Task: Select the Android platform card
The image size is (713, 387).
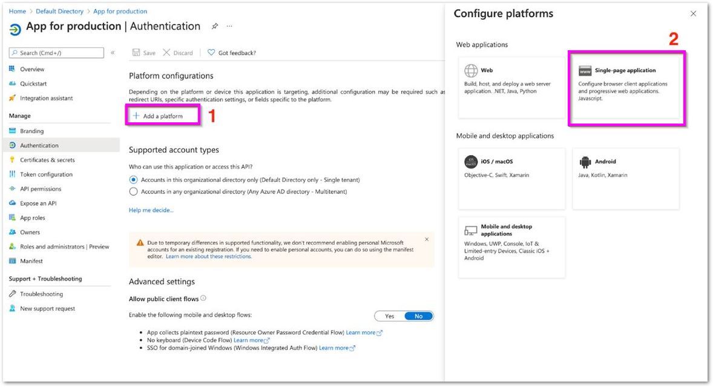Action: (626, 179)
